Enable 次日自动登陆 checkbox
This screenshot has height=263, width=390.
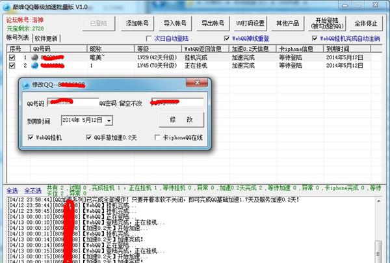(x=149, y=38)
